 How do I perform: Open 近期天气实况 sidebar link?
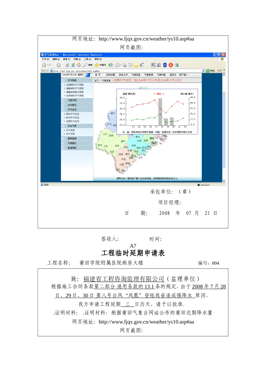pos(73,121)
